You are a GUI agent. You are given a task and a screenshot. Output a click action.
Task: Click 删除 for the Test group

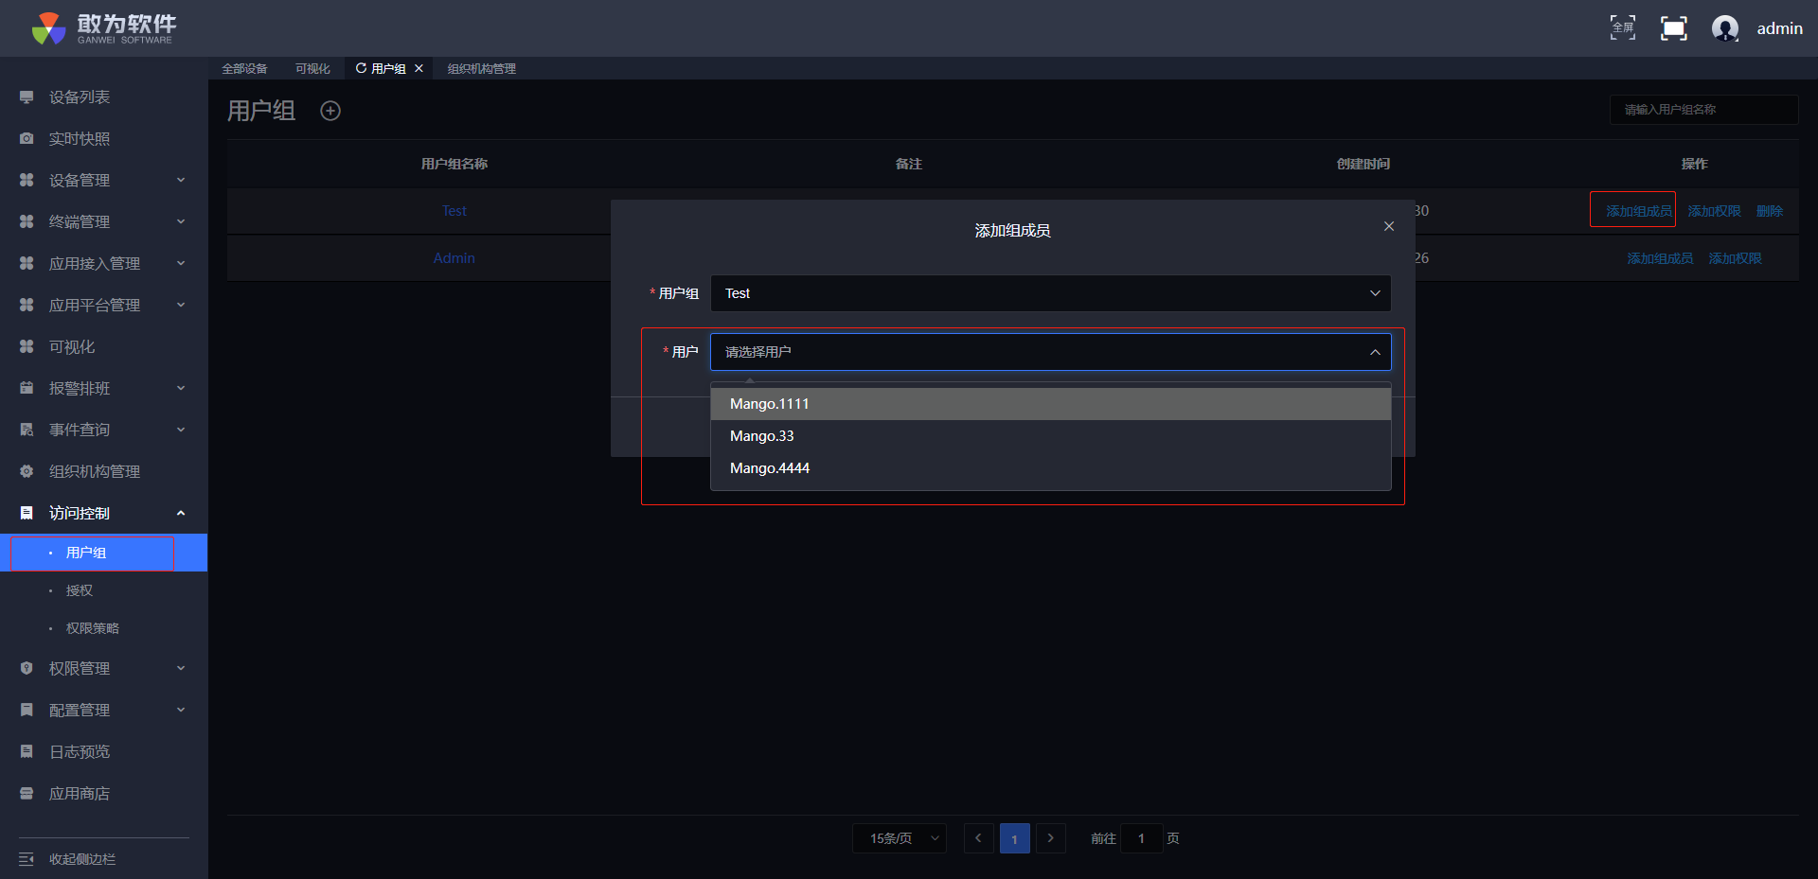(1769, 211)
